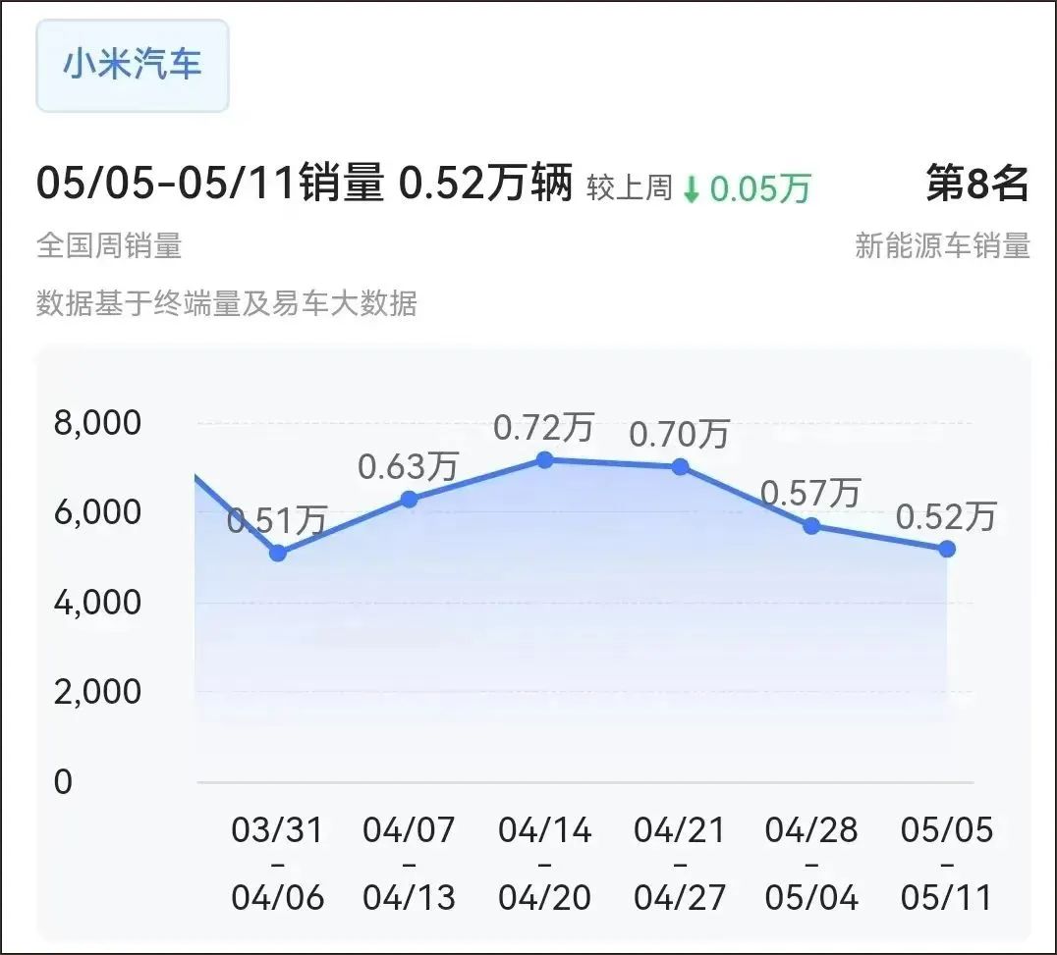Click the 0.72万 value label on the chart
This screenshot has height=955, width=1057.
click(543, 428)
